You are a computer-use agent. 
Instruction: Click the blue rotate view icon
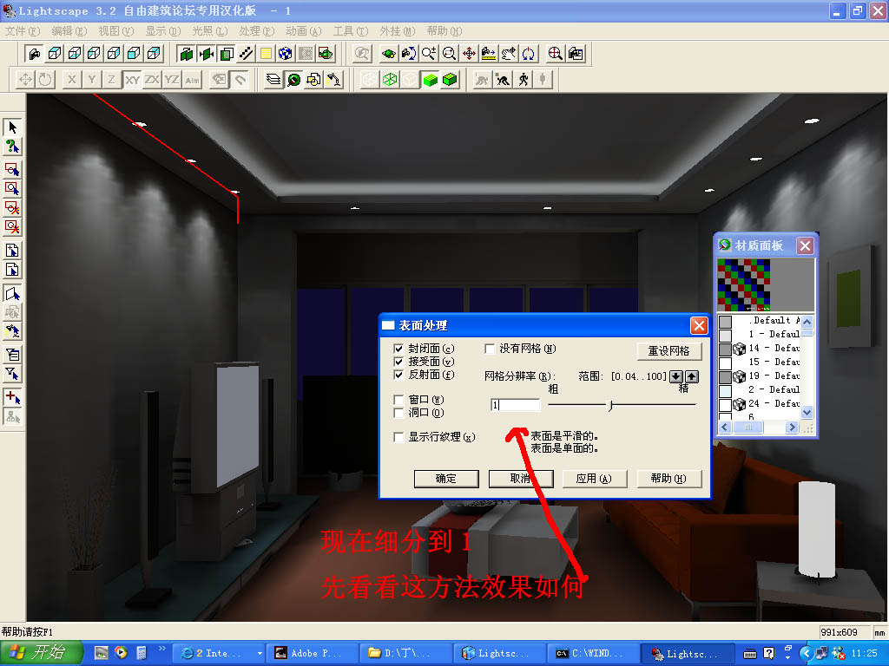pyautogui.click(x=529, y=54)
